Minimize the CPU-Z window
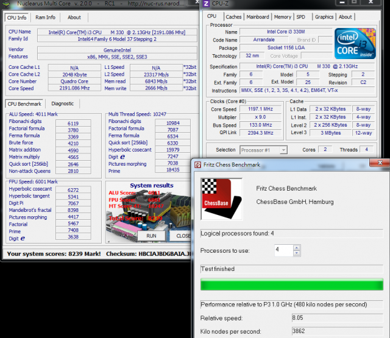This screenshot has width=390, height=338. pyautogui.click(x=342, y=2)
